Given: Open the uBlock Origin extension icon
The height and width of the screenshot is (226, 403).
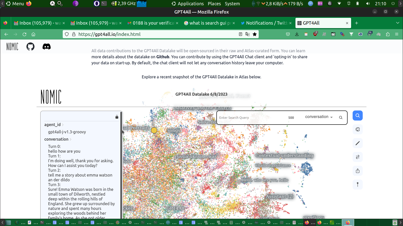Looking at the screenshot, I should tap(315, 34).
